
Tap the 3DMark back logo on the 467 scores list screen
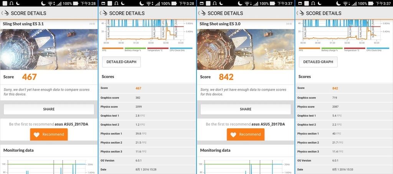tap(104, 13)
